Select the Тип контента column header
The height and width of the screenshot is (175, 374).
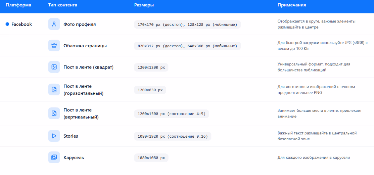(63, 5)
